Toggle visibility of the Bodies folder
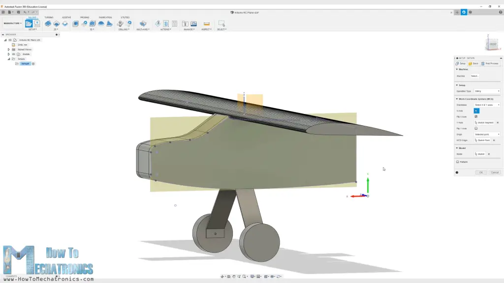The height and width of the screenshot is (283, 504). (13, 54)
